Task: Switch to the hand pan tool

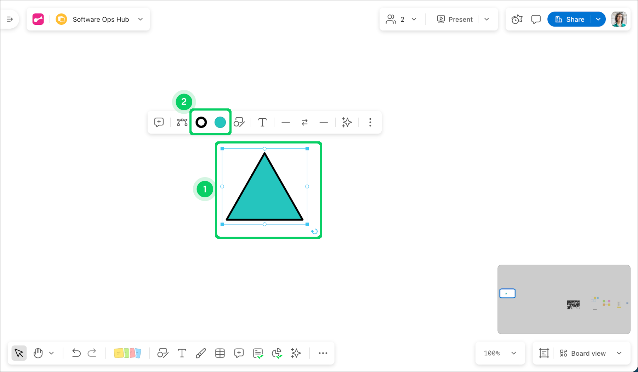Action: pos(38,353)
